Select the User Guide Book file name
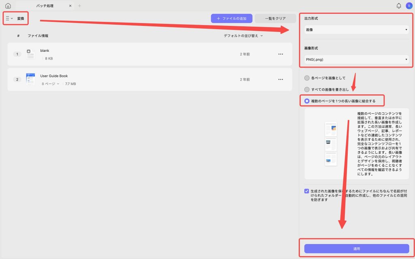The image size is (415, 259). (54, 76)
